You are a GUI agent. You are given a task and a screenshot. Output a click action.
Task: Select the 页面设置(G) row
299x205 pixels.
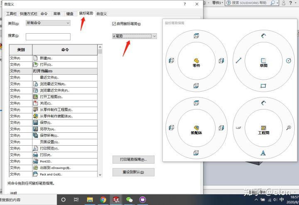[53, 142]
